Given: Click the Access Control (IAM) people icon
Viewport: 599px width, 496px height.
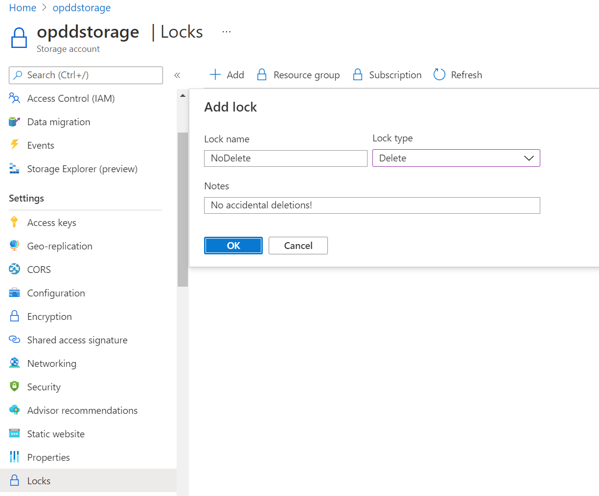Looking at the screenshot, I should point(14,98).
